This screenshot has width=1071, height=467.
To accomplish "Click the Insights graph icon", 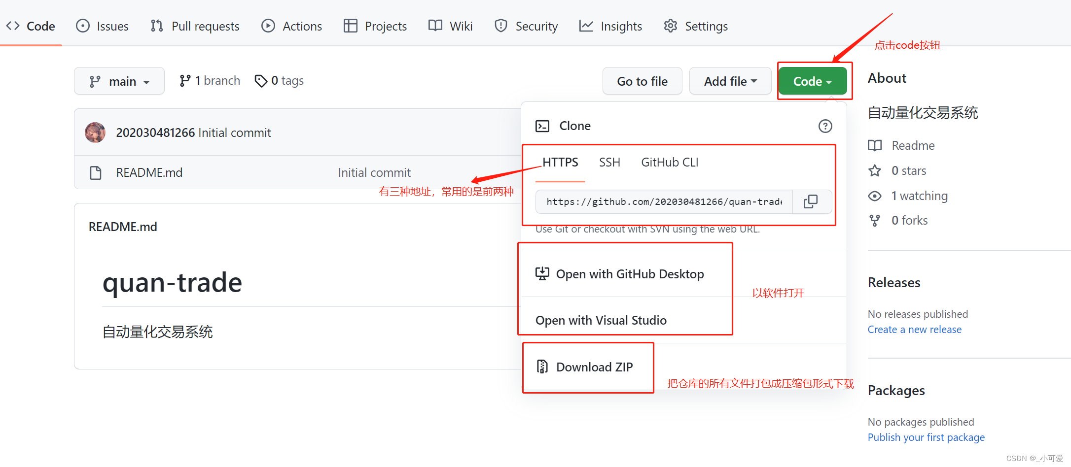I will pos(586,26).
